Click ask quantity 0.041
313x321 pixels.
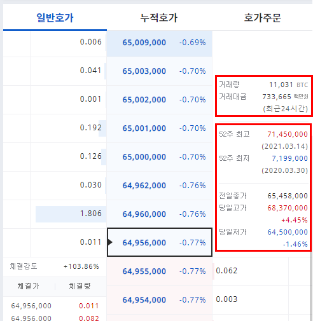[90, 71]
